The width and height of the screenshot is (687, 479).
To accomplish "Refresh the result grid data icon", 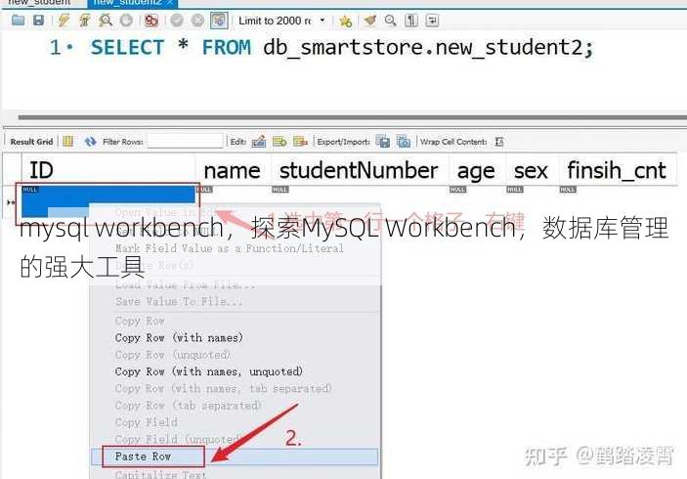I will point(90,141).
